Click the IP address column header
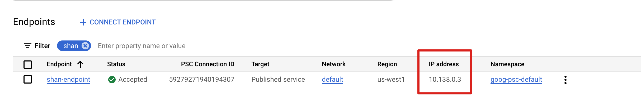 (444, 64)
